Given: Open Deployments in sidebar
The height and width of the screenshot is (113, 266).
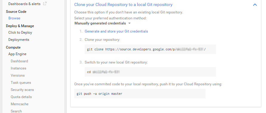Looking at the screenshot, I should click(x=19, y=40).
